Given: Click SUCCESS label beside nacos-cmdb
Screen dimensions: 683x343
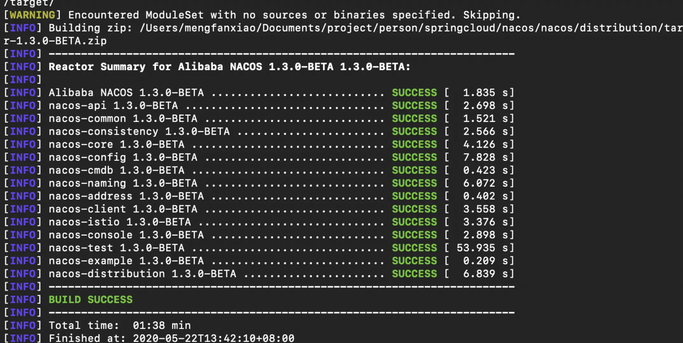Looking at the screenshot, I should click(414, 170).
